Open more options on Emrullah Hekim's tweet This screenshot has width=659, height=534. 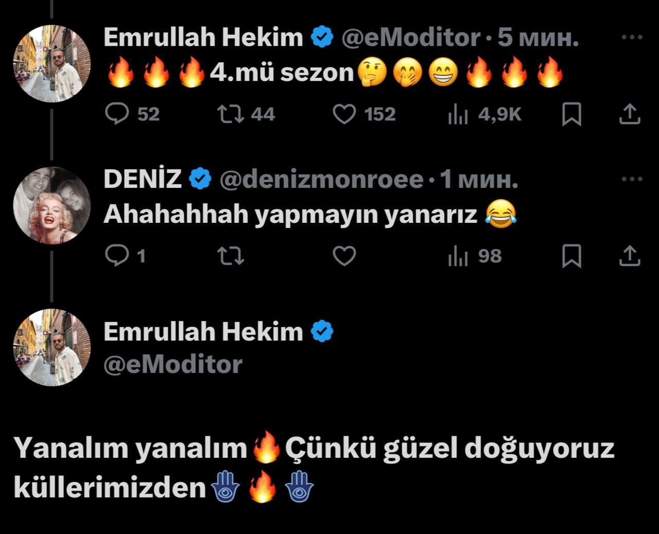632,37
